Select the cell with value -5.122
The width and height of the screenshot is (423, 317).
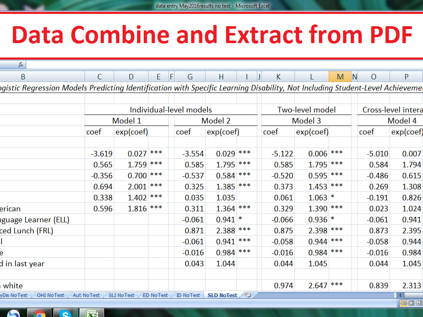pyautogui.click(x=278, y=154)
